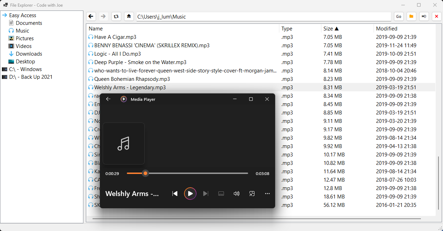Navigate home using the house icon
This screenshot has width=443, height=231.
[x=129, y=16]
